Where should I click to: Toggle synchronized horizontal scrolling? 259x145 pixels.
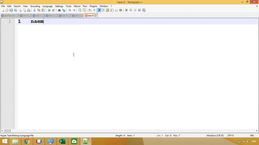pyautogui.click(x=84, y=10)
